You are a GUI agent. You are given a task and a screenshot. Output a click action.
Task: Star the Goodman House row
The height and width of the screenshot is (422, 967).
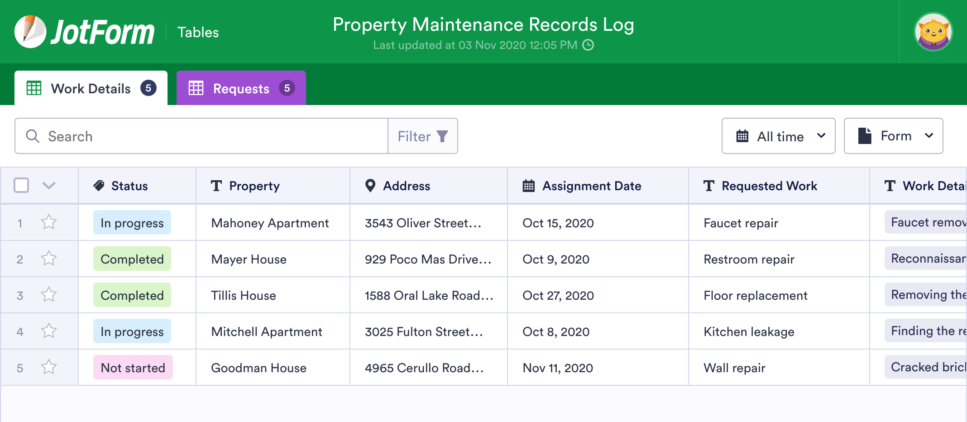point(48,367)
